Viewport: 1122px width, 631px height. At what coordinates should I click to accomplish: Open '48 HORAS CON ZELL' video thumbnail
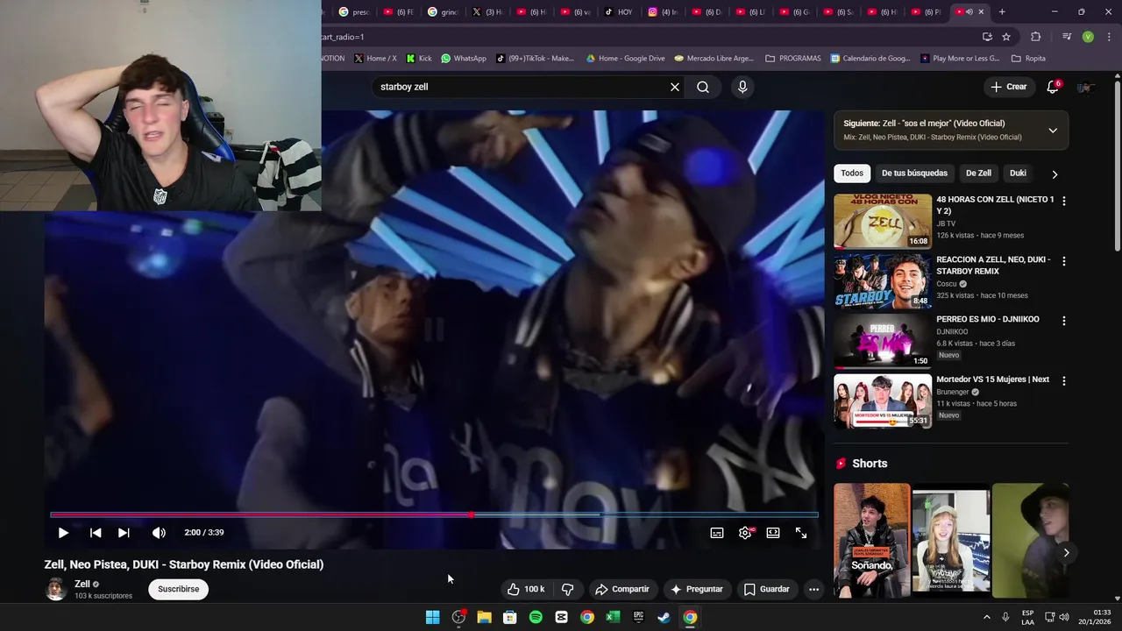click(x=883, y=221)
